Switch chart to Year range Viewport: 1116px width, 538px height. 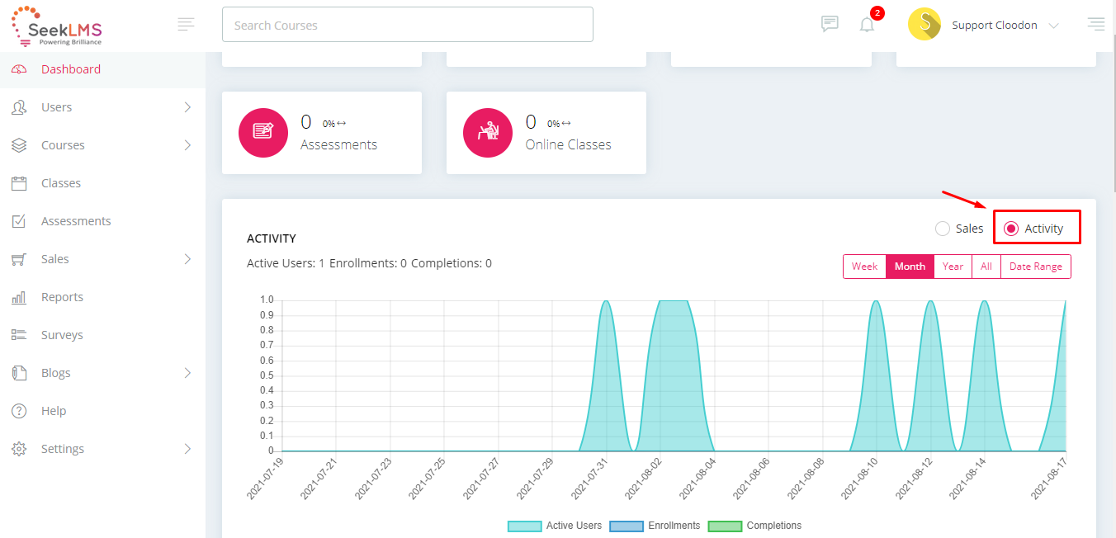click(953, 267)
